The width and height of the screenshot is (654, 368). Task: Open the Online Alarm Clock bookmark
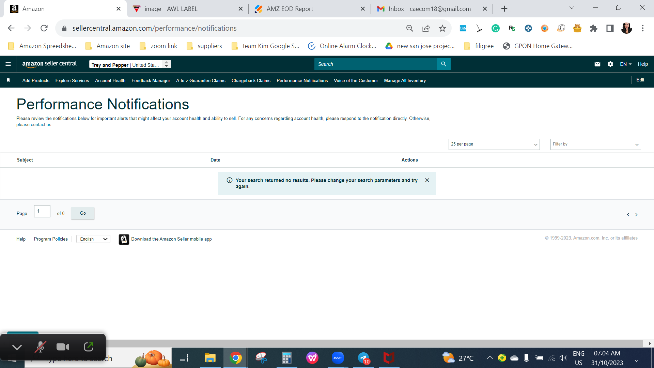tap(342, 46)
